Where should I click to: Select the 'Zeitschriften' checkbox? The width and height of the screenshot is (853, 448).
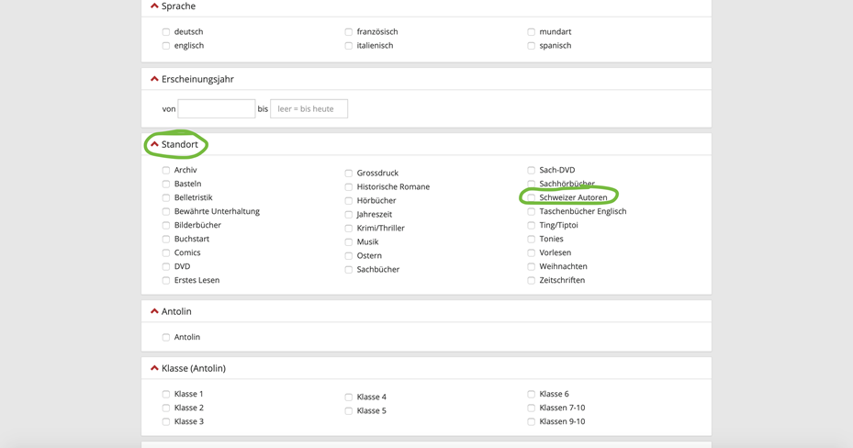[532, 280]
